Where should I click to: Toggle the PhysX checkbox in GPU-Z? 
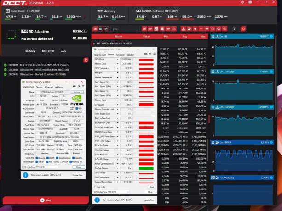coord(61,162)
